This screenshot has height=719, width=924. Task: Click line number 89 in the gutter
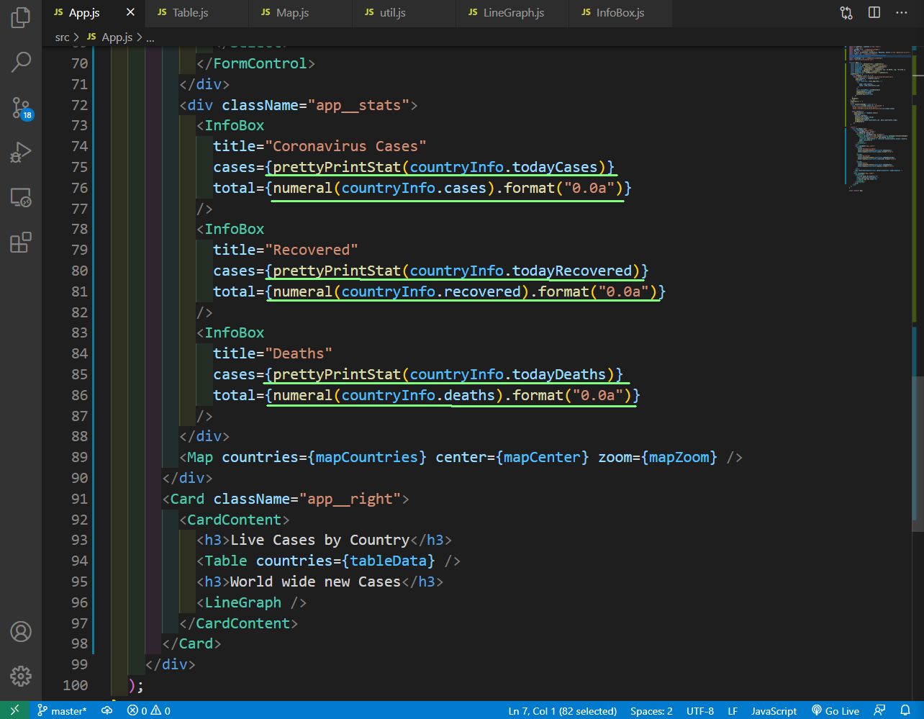coord(79,457)
